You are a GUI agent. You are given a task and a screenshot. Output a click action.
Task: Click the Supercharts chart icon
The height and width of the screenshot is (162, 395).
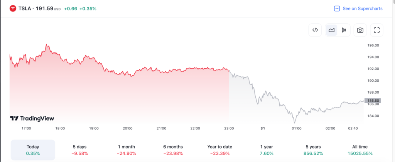[x=337, y=8]
